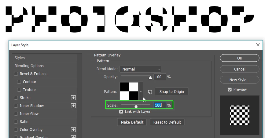
Task: Open the Blend Mode dropdown
Action: click(140, 69)
